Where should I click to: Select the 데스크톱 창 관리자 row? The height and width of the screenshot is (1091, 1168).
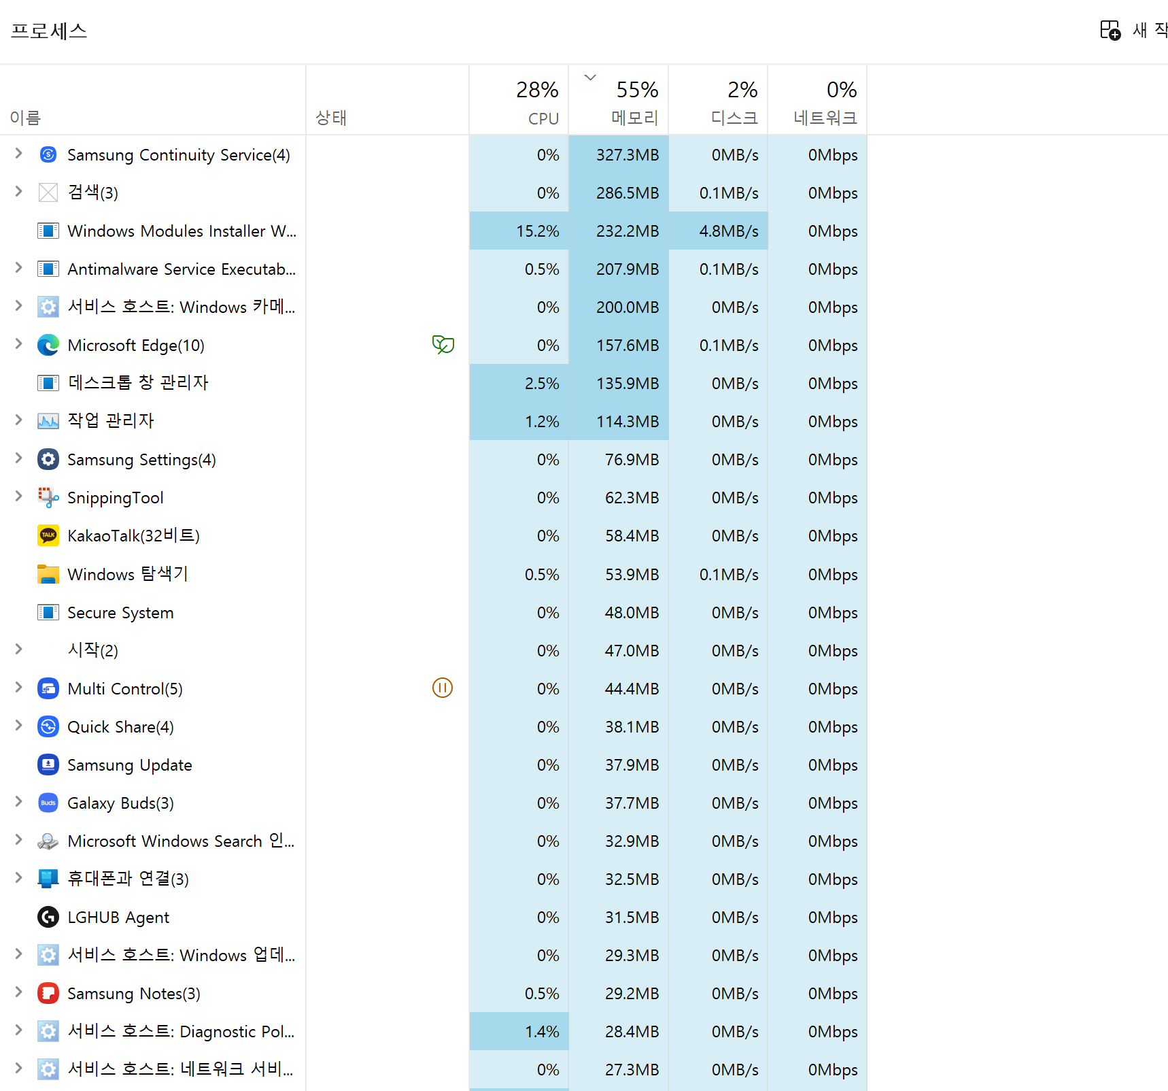pos(434,383)
